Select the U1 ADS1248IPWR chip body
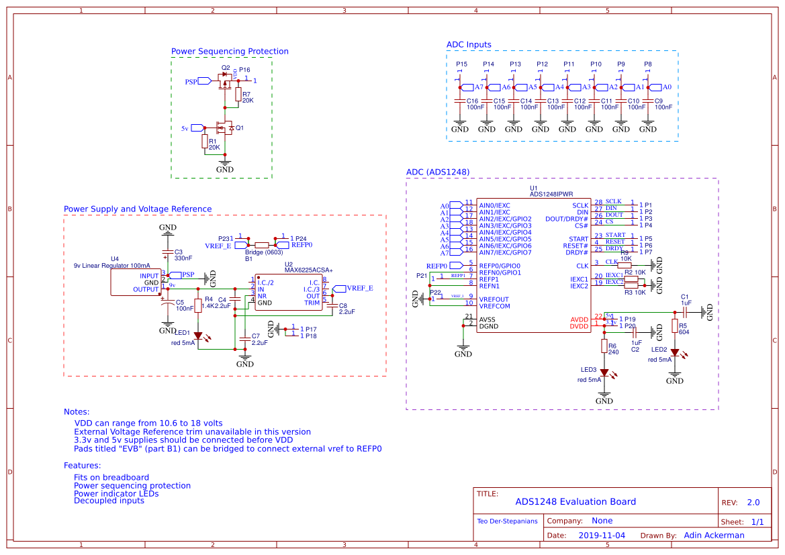Image resolution: width=785 pixels, height=555 pixels. pos(534,264)
